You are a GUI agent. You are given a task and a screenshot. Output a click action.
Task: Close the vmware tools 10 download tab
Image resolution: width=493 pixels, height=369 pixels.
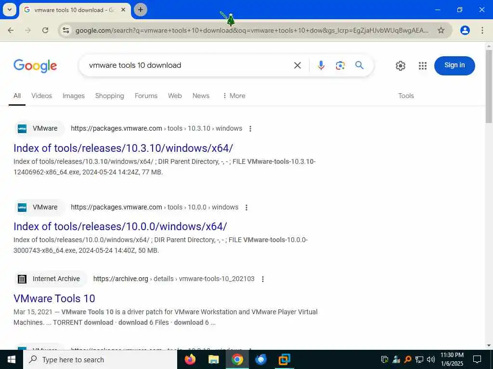pyautogui.click(x=124, y=10)
